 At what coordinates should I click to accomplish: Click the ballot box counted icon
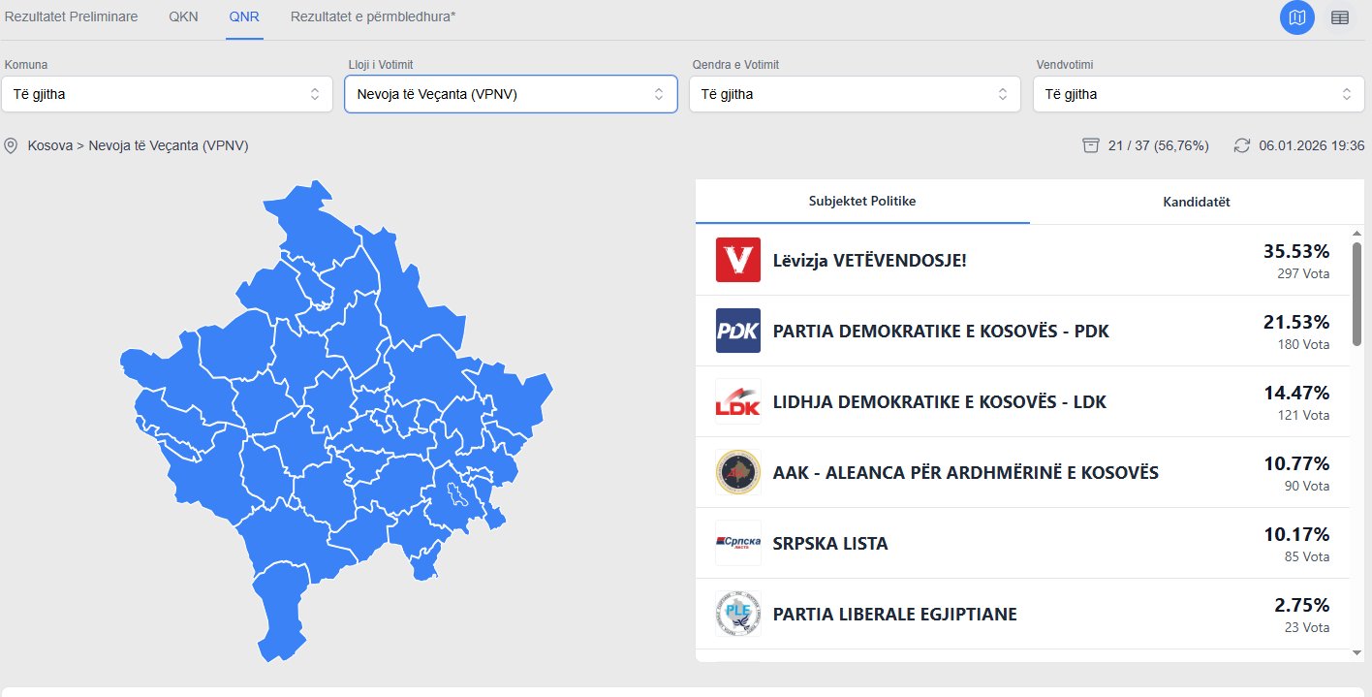1091,145
